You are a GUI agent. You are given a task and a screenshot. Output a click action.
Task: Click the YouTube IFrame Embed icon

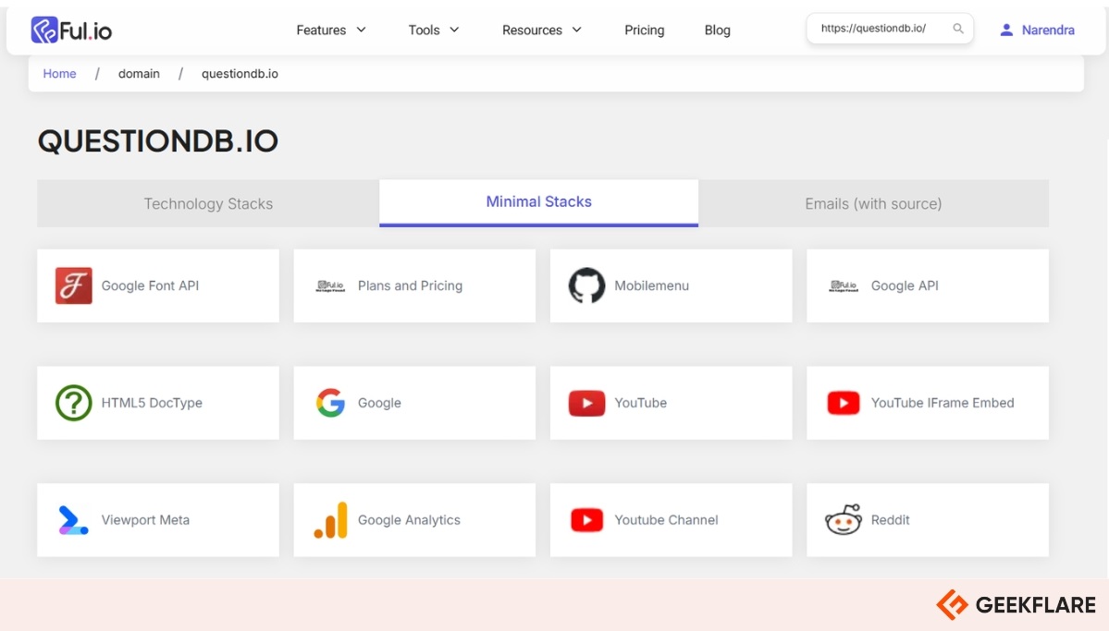click(x=843, y=403)
